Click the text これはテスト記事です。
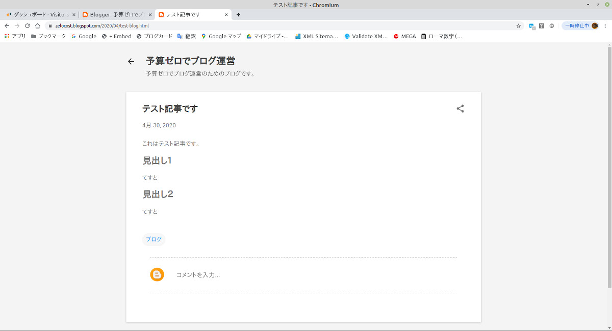The image size is (612, 331). click(171, 144)
